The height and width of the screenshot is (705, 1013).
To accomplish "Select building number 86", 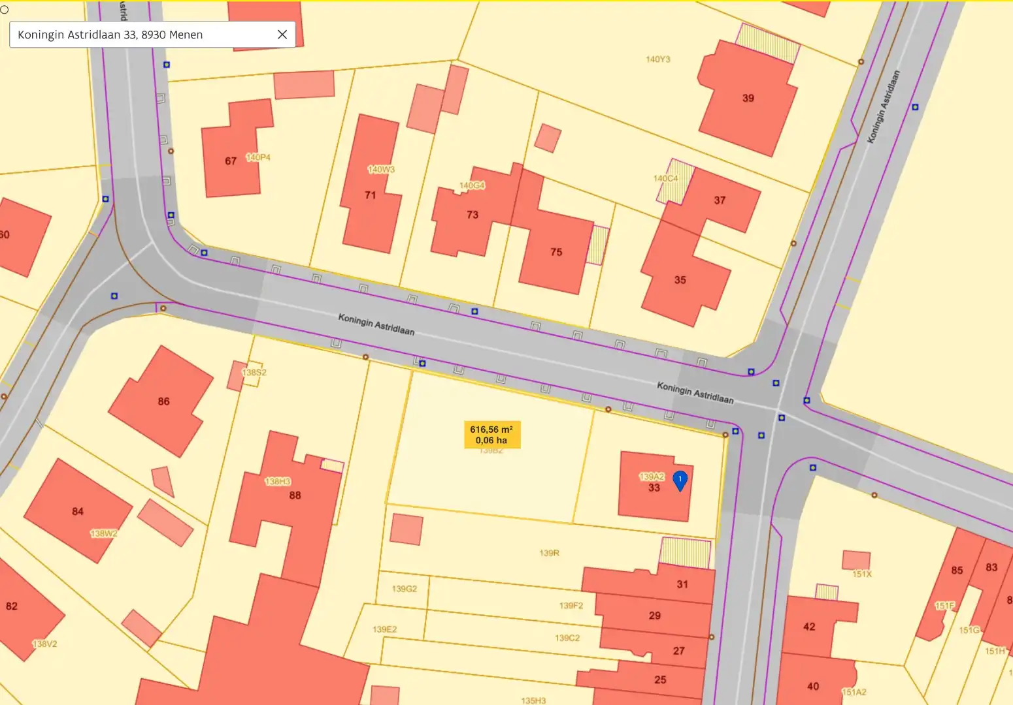I will [x=163, y=401].
